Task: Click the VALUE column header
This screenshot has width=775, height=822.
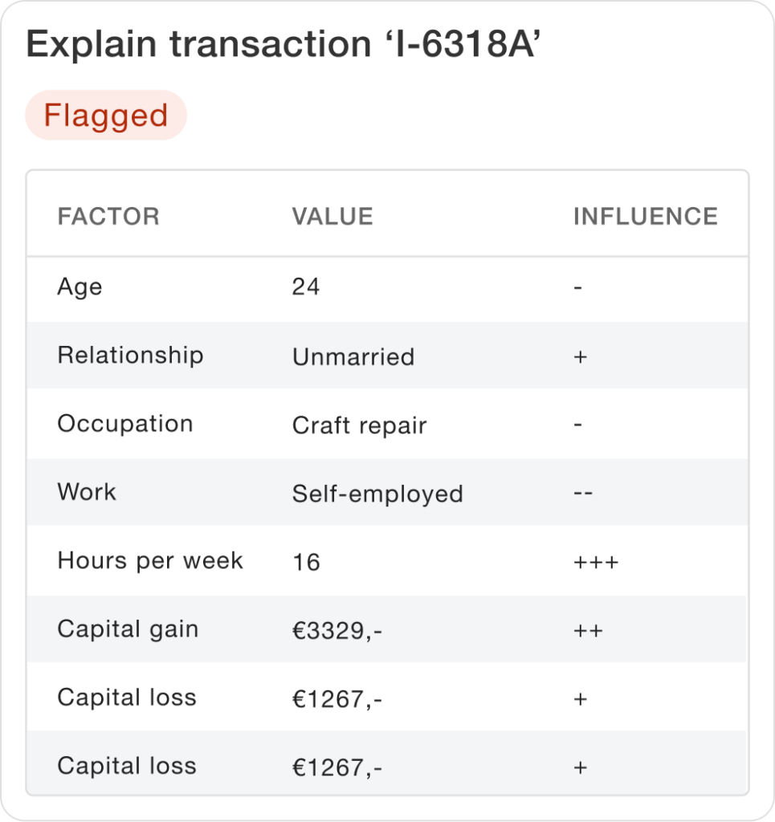Action: (x=332, y=217)
